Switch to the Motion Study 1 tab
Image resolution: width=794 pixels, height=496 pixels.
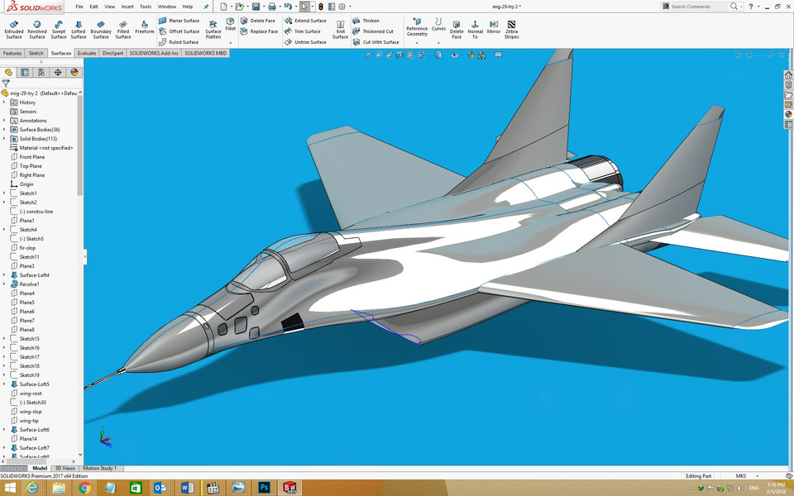[98, 468]
